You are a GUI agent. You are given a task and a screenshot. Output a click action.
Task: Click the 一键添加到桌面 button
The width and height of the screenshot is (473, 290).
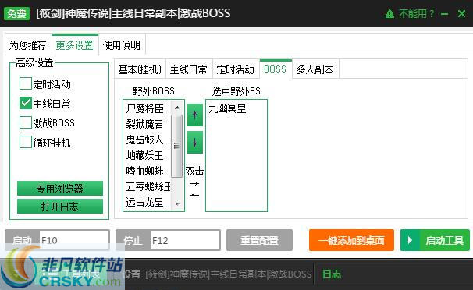point(351,240)
